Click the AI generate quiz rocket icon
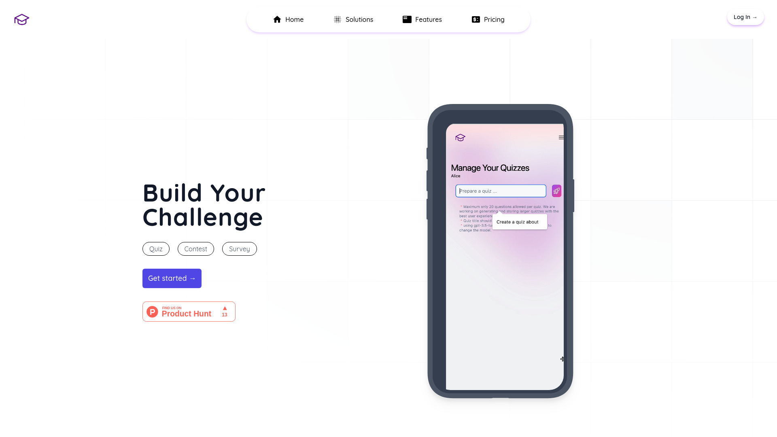The height and width of the screenshot is (437, 777). [556, 191]
